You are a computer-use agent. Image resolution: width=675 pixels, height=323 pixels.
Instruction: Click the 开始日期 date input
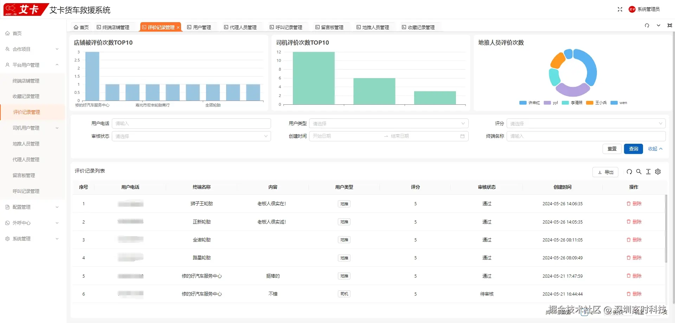click(x=346, y=136)
